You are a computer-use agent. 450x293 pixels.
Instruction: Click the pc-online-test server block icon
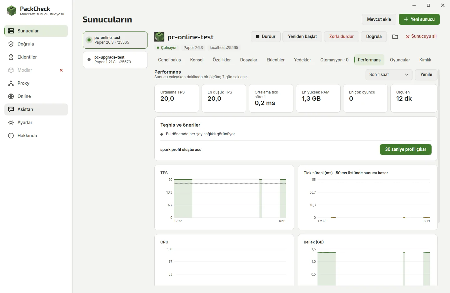pos(159,37)
